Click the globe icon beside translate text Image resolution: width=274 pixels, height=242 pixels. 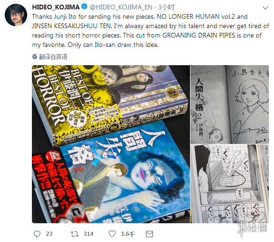click(35, 57)
